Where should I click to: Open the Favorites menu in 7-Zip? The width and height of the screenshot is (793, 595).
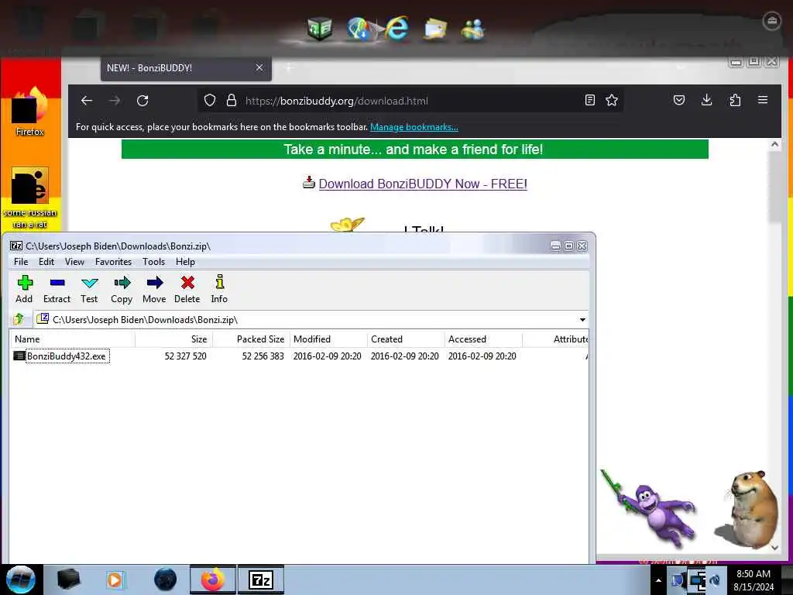click(113, 262)
